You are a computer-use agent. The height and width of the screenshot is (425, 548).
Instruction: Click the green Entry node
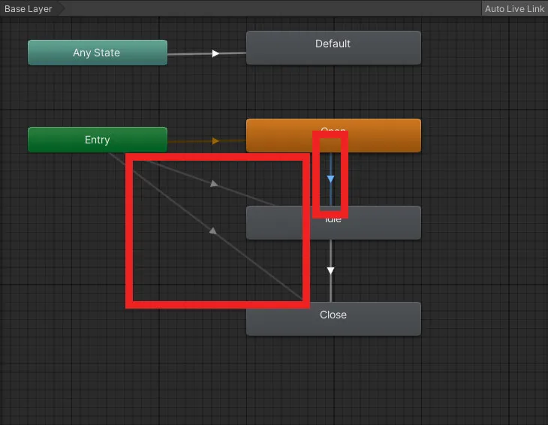97,140
